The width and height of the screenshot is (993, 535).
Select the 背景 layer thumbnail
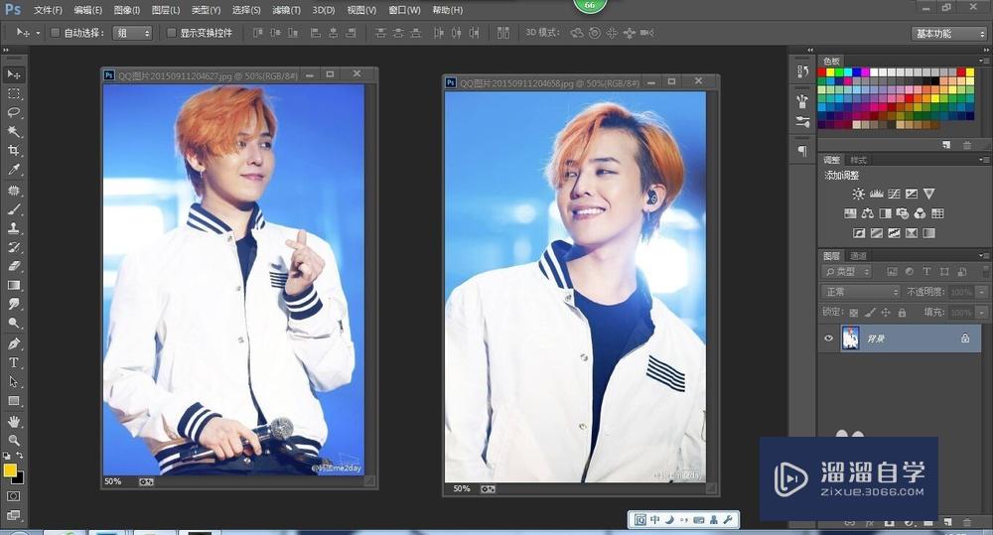pyautogui.click(x=850, y=338)
